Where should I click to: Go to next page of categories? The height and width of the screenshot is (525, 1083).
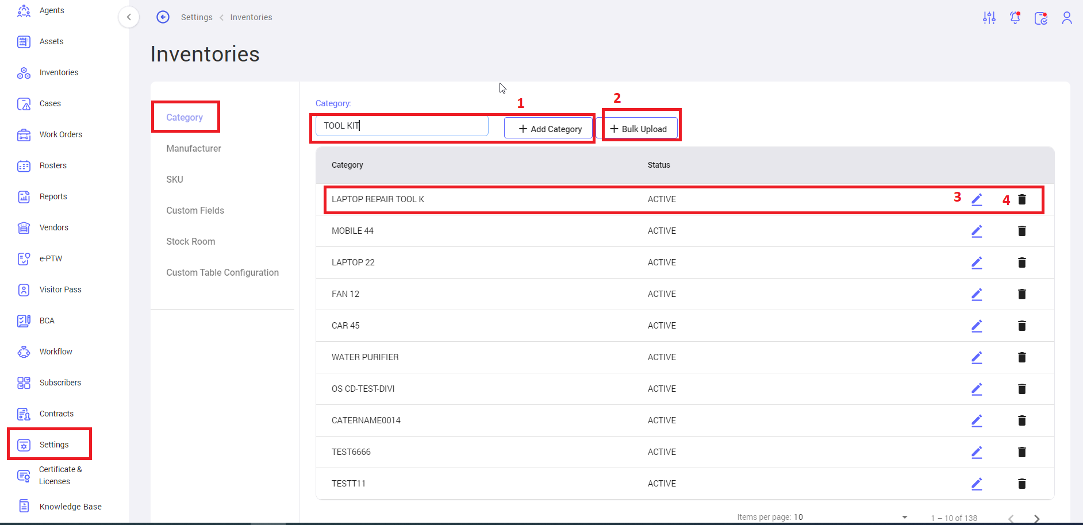[x=1036, y=518]
